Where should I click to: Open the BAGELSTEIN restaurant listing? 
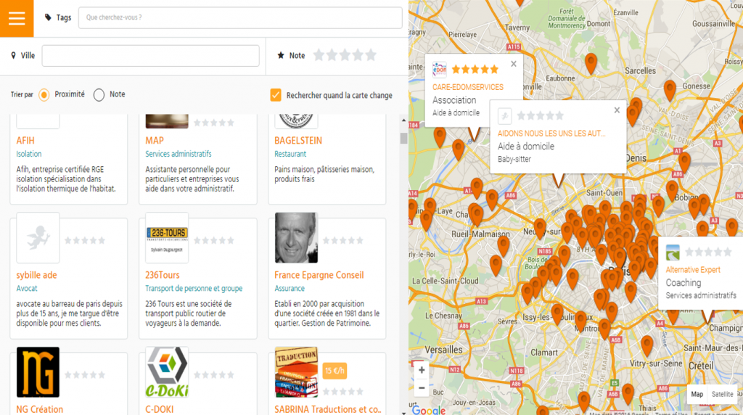tap(298, 140)
